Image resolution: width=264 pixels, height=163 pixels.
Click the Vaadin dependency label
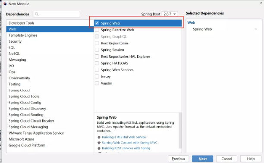tap(107, 83)
